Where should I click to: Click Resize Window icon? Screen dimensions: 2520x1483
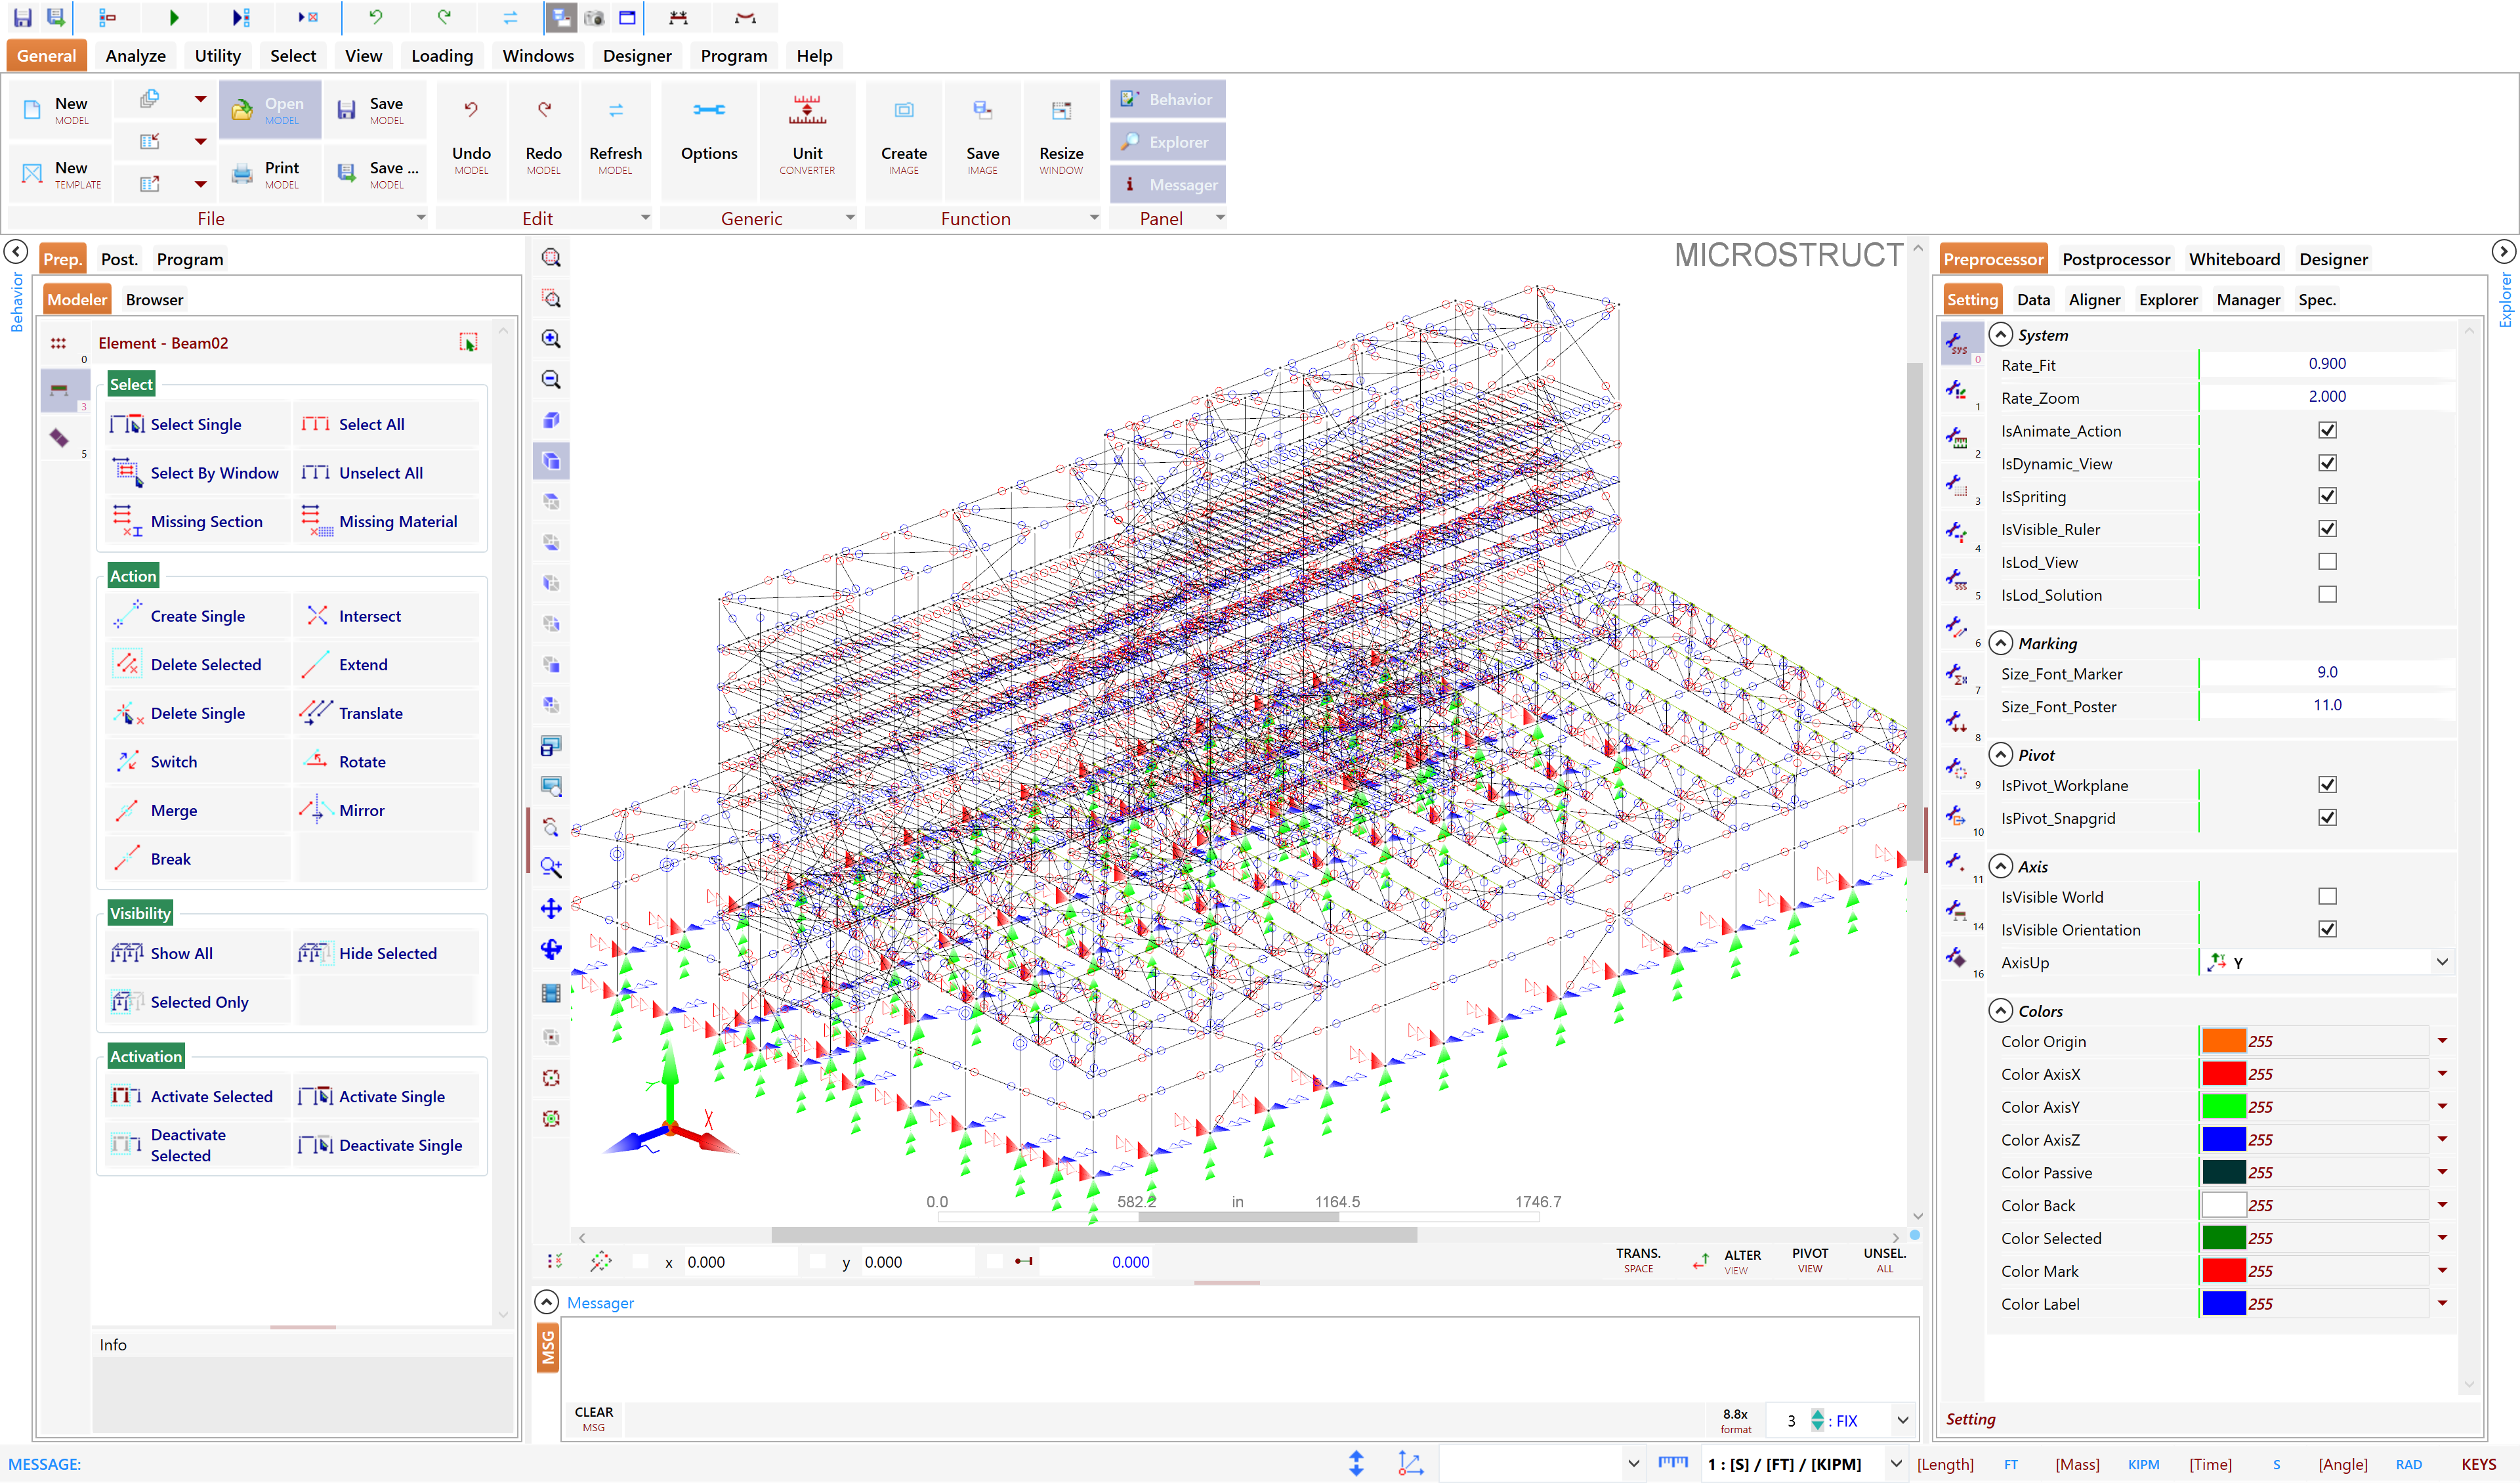tap(1061, 110)
